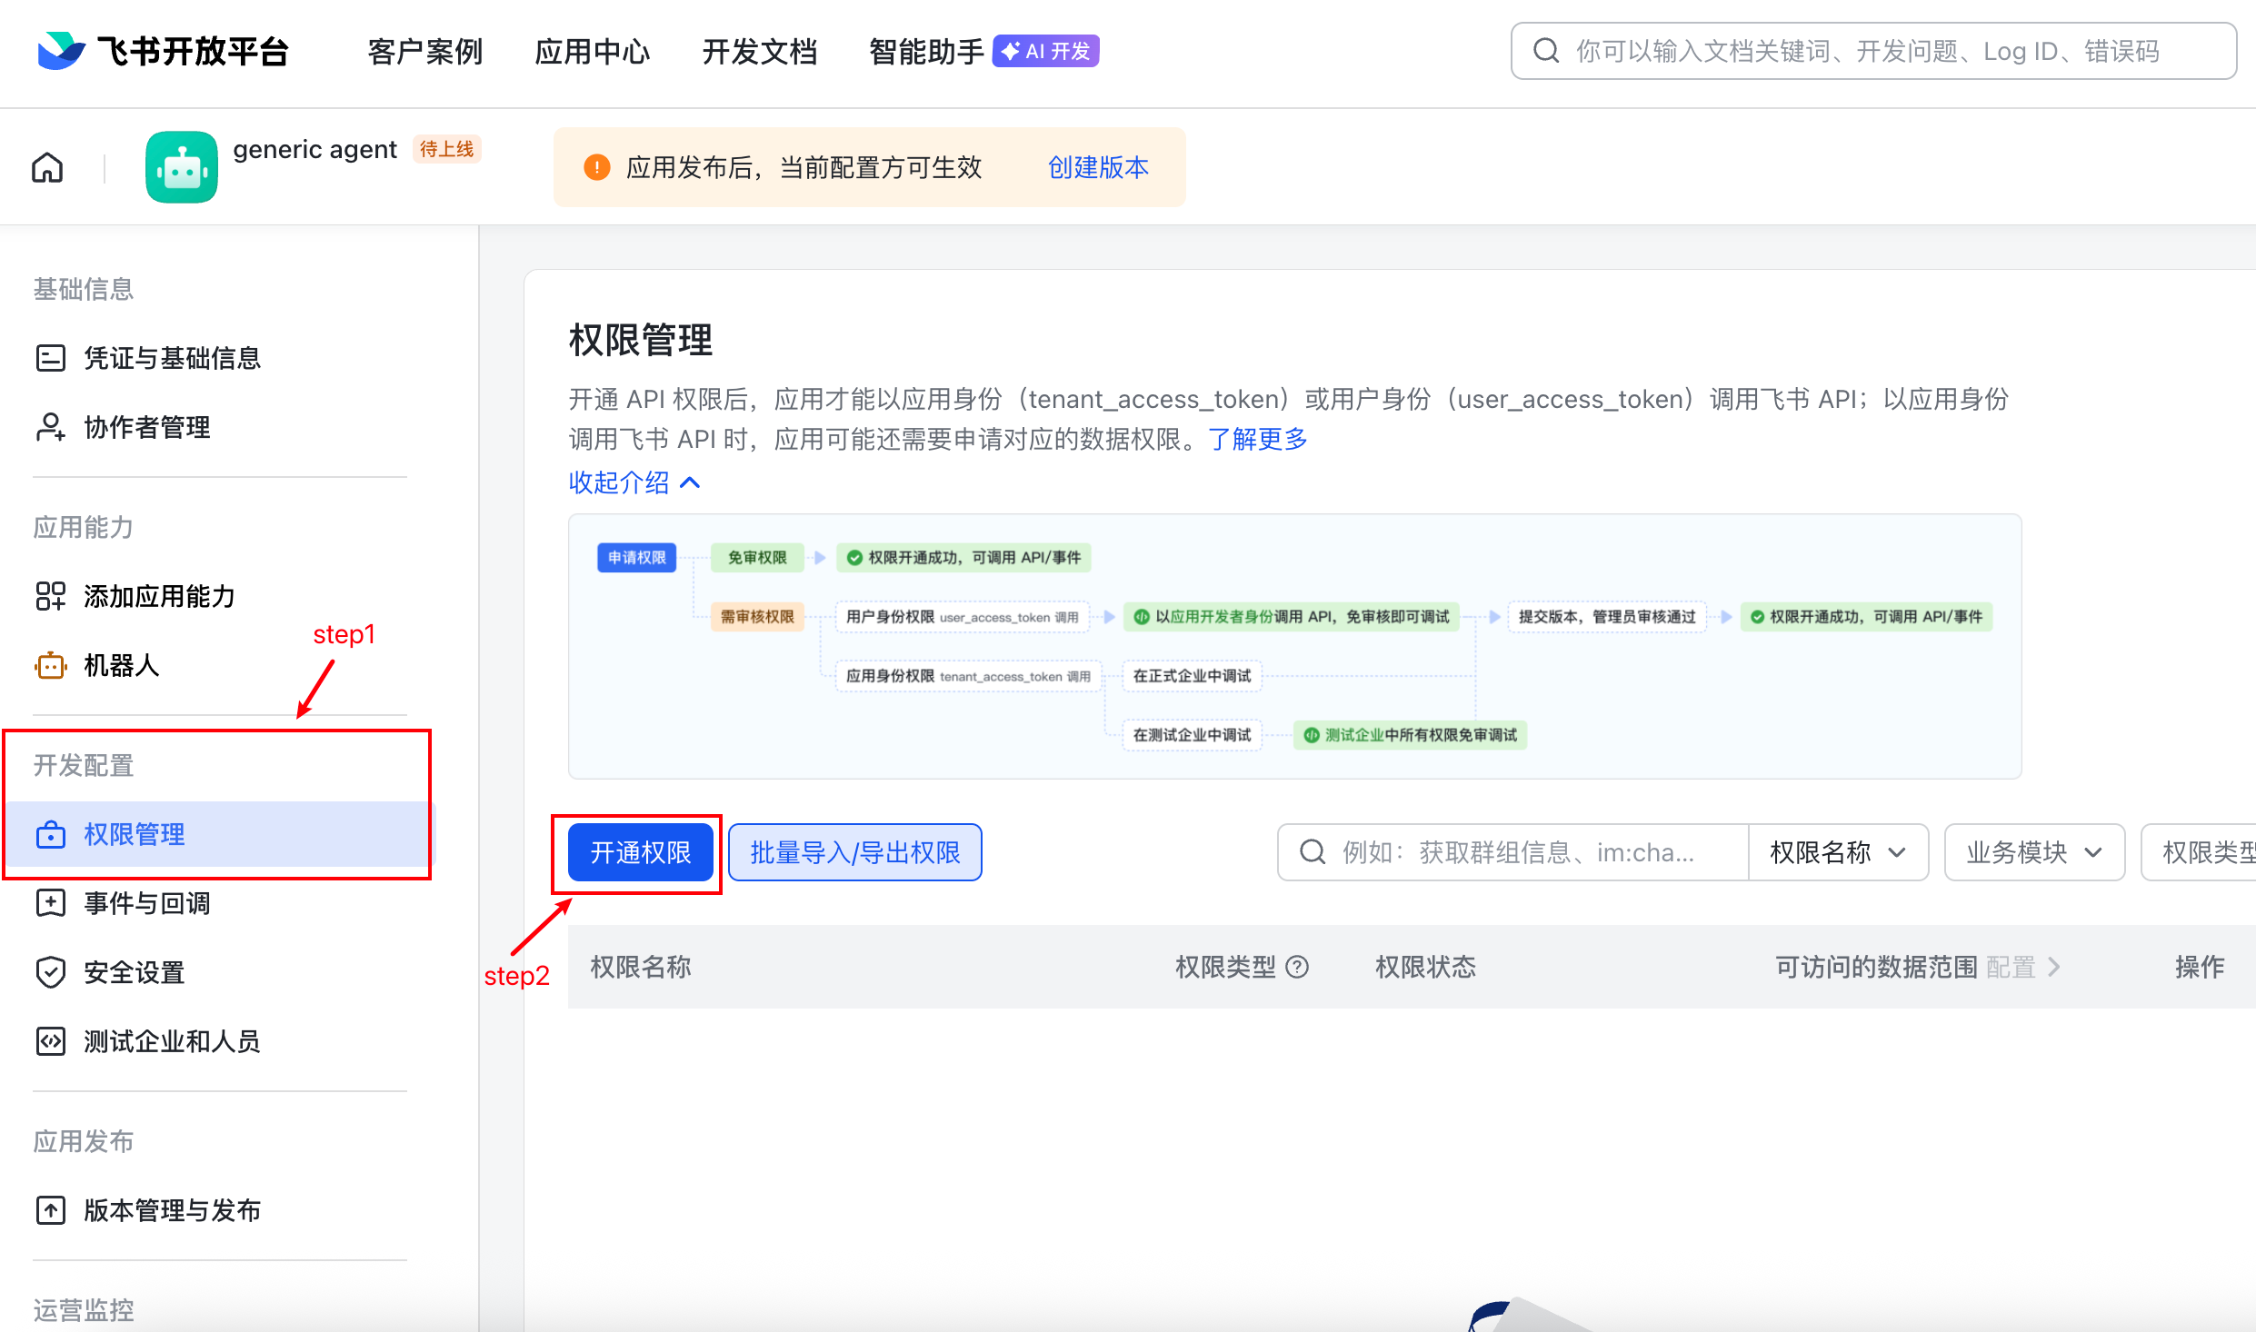Focus the permission search input field
2256x1332 pixels.
pyautogui.click(x=1518, y=852)
